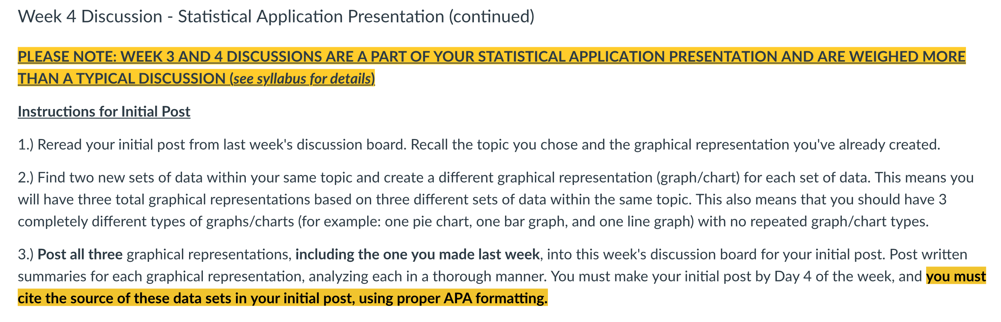
Task: Select the 'Instructions for Initial Post' heading
Action: [x=104, y=112]
